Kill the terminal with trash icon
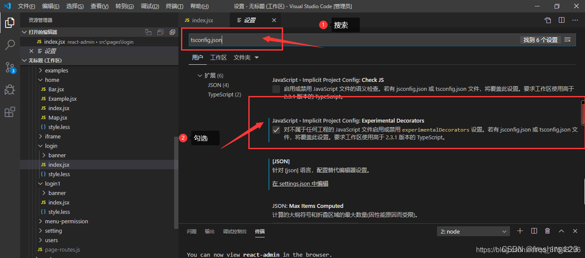 click(548, 231)
